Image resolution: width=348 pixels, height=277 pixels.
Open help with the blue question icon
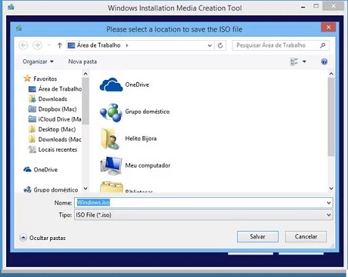324,62
